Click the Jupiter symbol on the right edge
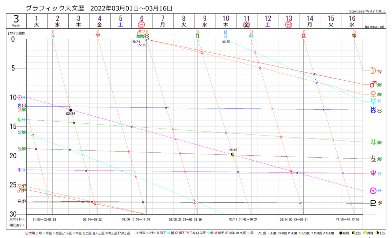392x238 pixels. (x=373, y=142)
